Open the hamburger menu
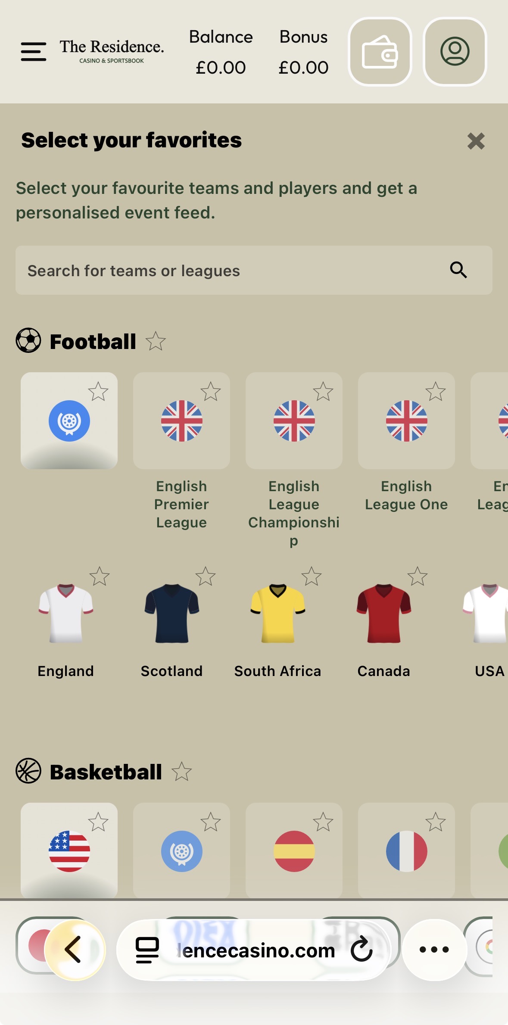The image size is (508, 1025). (x=34, y=52)
